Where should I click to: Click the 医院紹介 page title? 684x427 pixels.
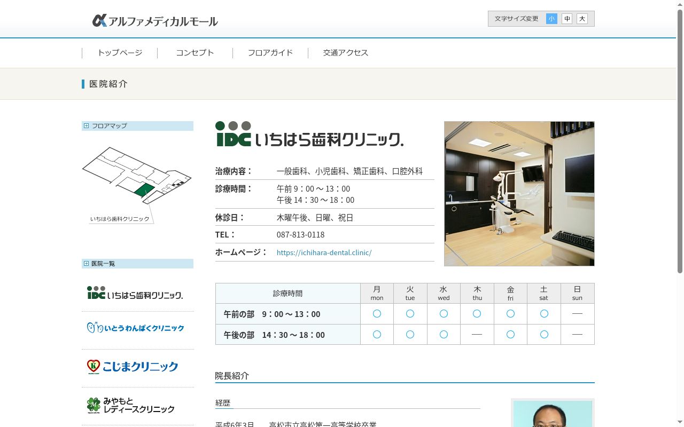[108, 84]
